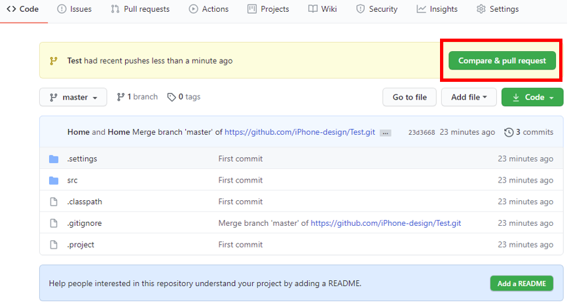
Task: Click the Pull requests icon
Action: tap(115, 9)
